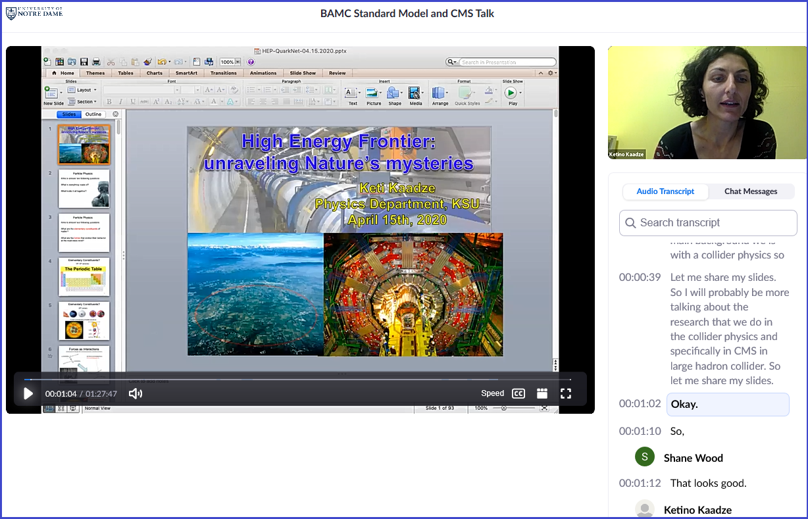The width and height of the screenshot is (808, 519).
Task: Play the recorded talk video
Action: pyautogui.click(x=28, y=393)
